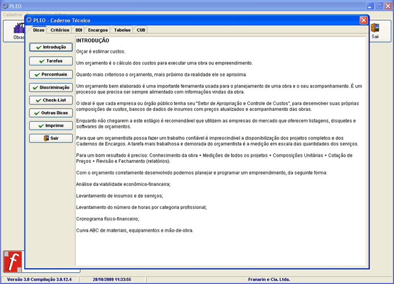Click the Sair door icon in main toolbar
The height and width of the screenshot is (284, 394).
375,28
